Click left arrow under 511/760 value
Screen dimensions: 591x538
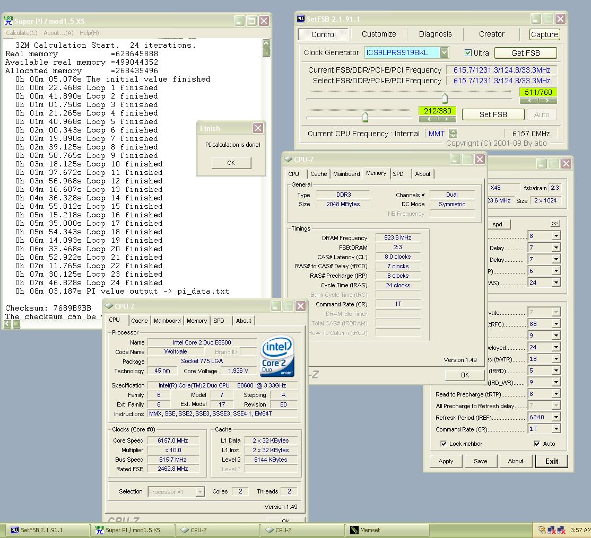529,101
